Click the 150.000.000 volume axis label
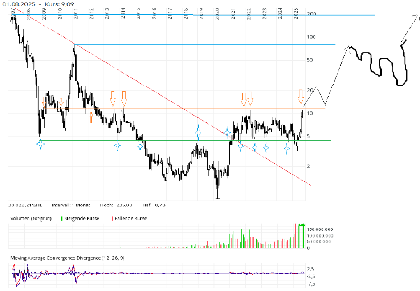 320,229
